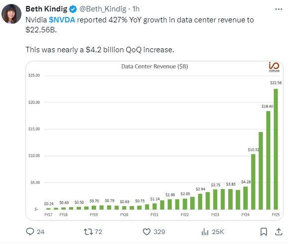Open the three-dot more options menu

pyautogui.click(x=279, y=9)
